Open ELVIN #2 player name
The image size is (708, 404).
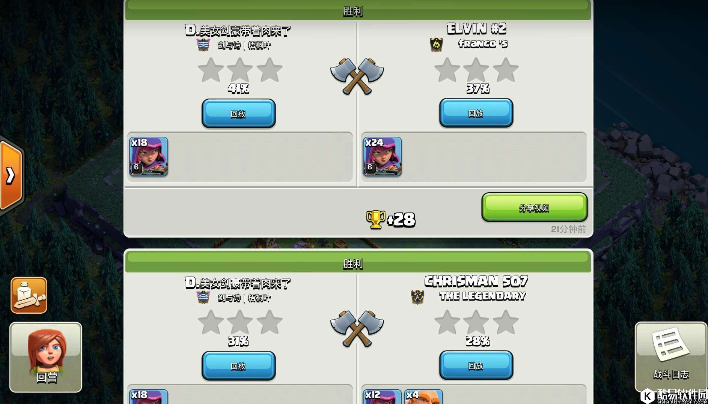(x=476, y=28)
